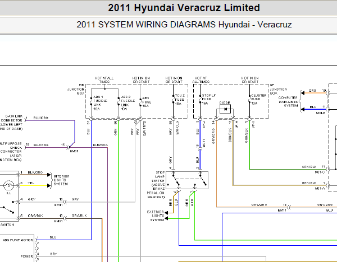Click 'HOT IN ON OR START' above the CLUSTER fuse
The height and width of the screenshot is (262, 337).
(250, 80)
